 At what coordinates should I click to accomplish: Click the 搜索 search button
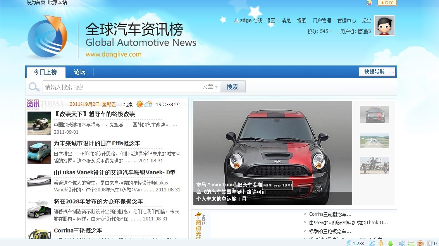click(232, 87)
